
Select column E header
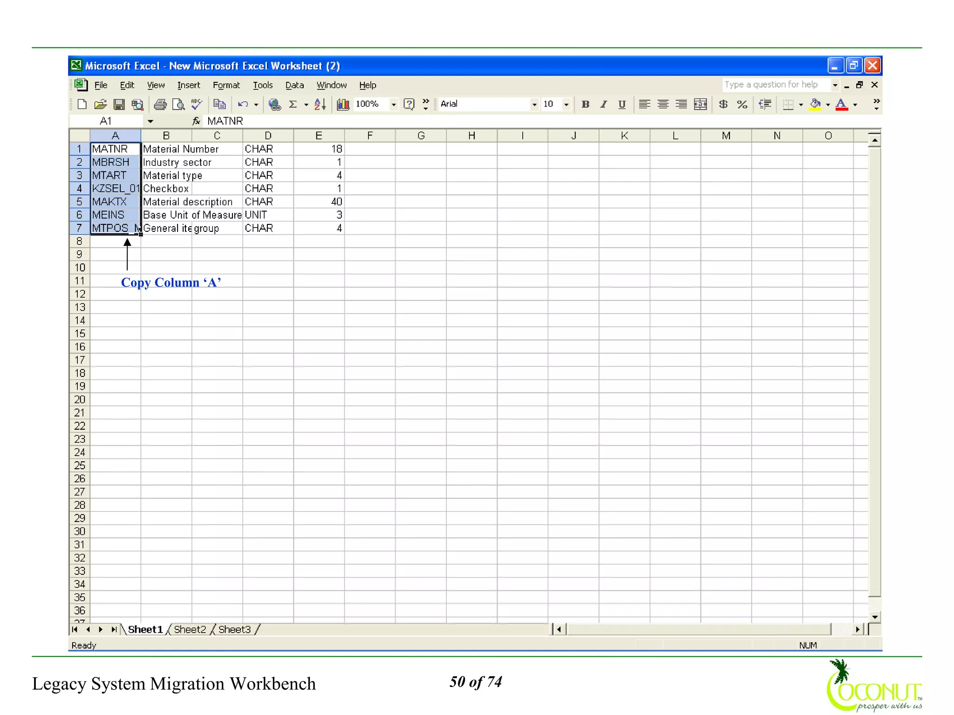click(319, 135)
